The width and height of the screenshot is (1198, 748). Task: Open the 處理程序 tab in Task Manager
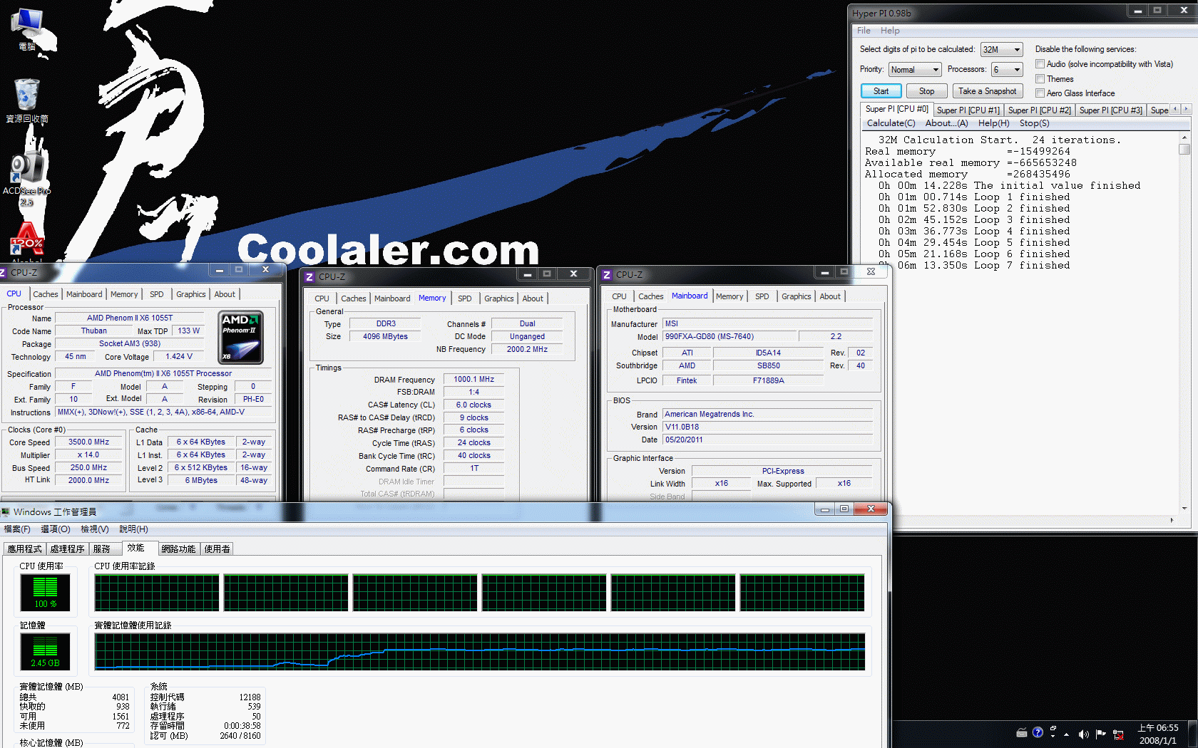click(67, 549)
